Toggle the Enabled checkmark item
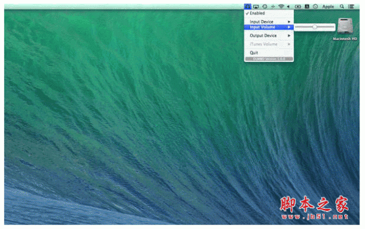Viewport: 365px width, 229px height. pyautogui.click(x=269, y=13)
